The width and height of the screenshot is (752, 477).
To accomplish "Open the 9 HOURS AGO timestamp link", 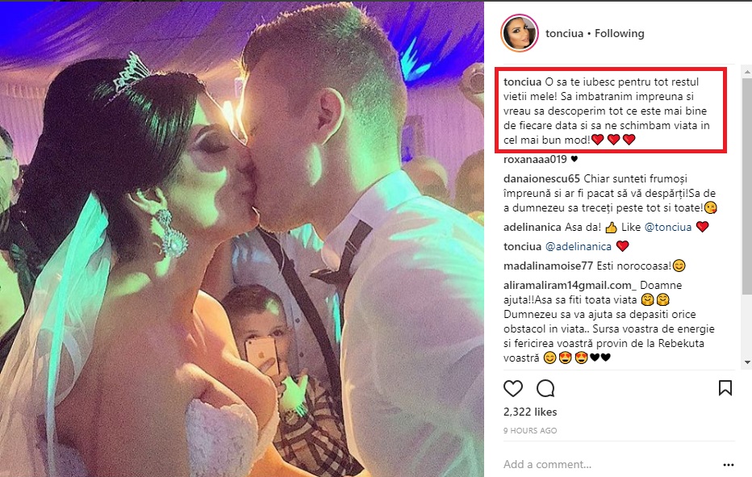I will click(530, 430).
